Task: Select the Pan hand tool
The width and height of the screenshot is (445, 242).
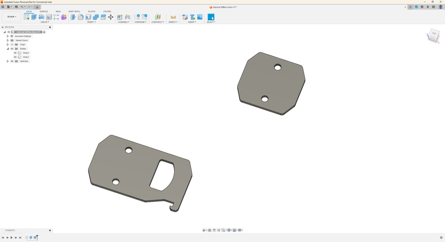Action: (214, 230)
